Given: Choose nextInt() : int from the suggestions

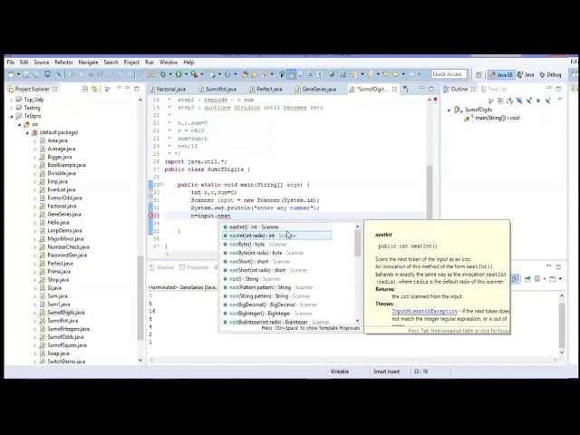Looking at the screenshot, I should [x=276, y=227].
